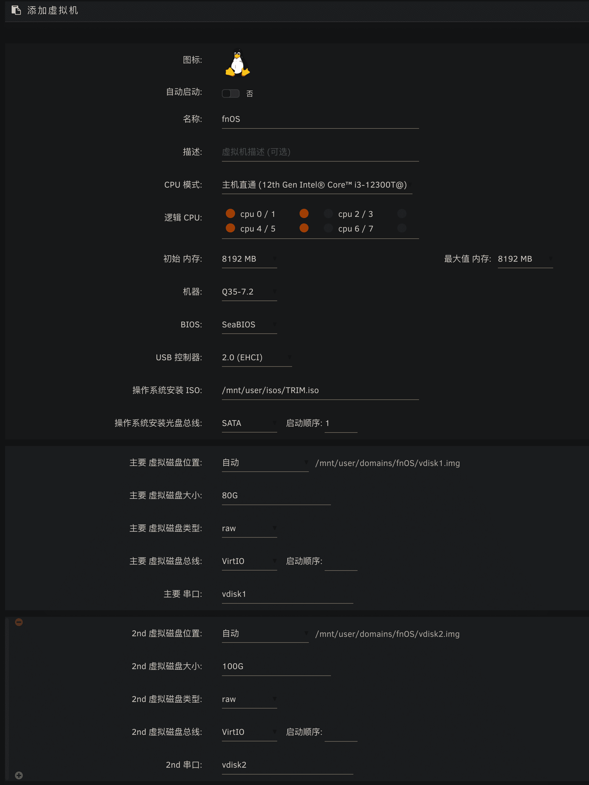
Task: Open the 主要虚拟磁盘类型 raw dropdown
Action: (x=249, y=528)
